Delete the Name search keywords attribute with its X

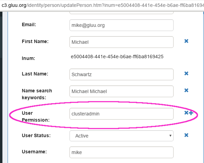coord(186,90)
